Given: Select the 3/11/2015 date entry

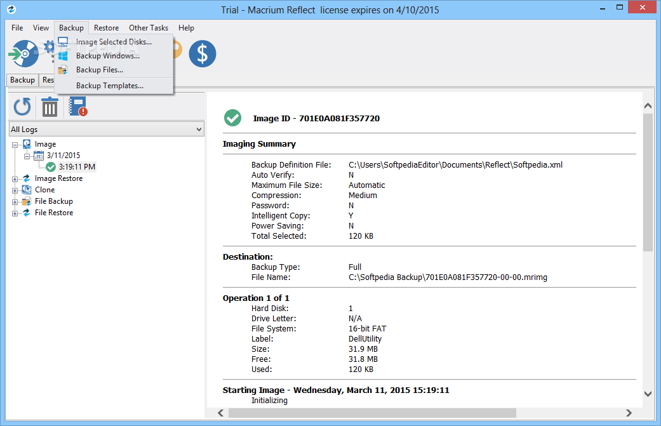Looking at the screenshot, I should click(x=63, y=156).
